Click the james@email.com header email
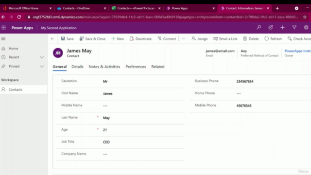Image resolution: width=311 pixels, height=175 pixels. tap(220, 51)
